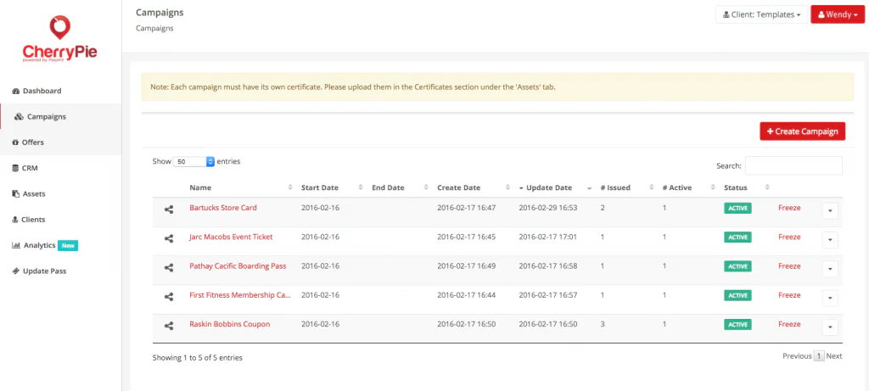The width and height of the screenshot is (869, 391).
Task: Click the Create Campaign button
Action: click(x=802, y=131)
